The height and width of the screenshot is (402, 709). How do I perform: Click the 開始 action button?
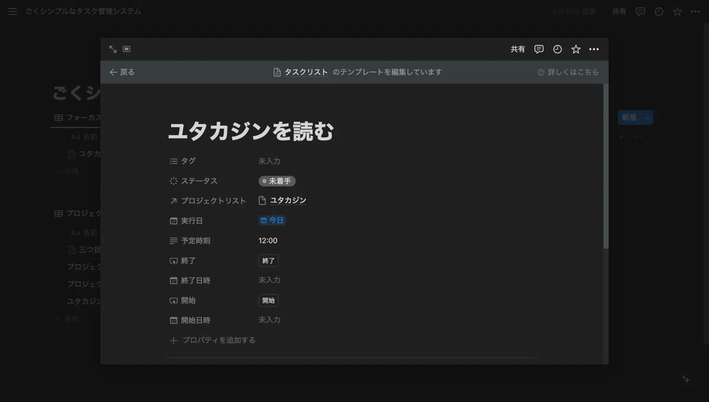[268, 300]
